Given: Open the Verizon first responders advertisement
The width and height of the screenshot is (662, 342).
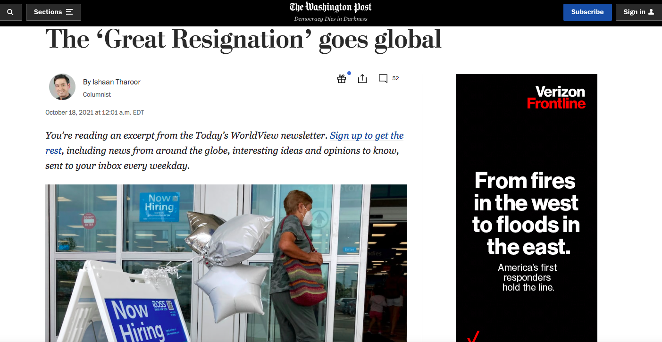Looking at the screenshot, I should (527, 208).
